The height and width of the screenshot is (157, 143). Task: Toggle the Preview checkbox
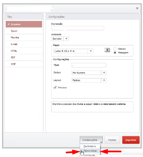[x=55, y=87]
